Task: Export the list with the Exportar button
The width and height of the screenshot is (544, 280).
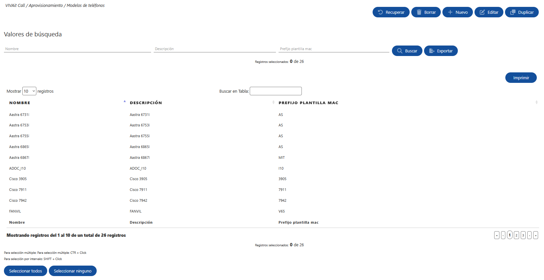Action: coord(440,51)
